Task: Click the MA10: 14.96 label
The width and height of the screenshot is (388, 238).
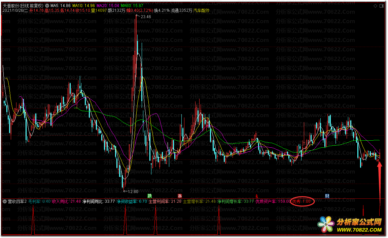Action: coord(84,6)
